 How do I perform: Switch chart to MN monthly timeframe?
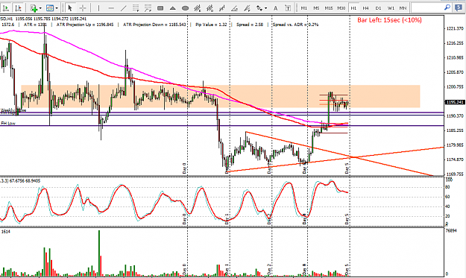(403, 8)
